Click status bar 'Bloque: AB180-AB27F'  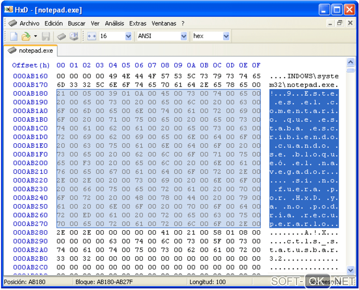(x=104, y=282)
